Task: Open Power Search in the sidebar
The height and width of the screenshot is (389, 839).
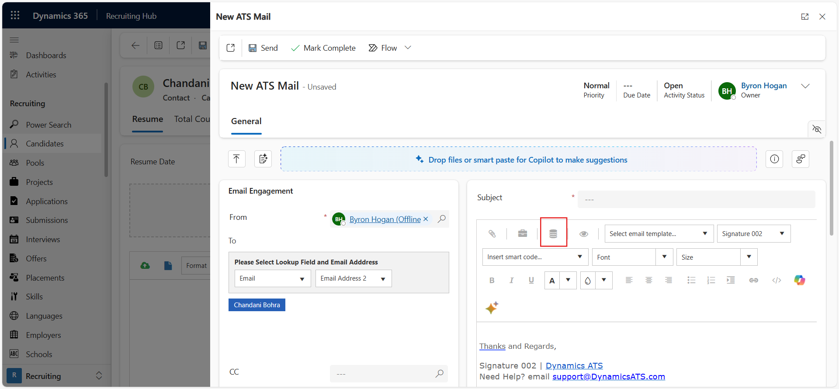Action: pyautogui.click(x=49, y=125)
